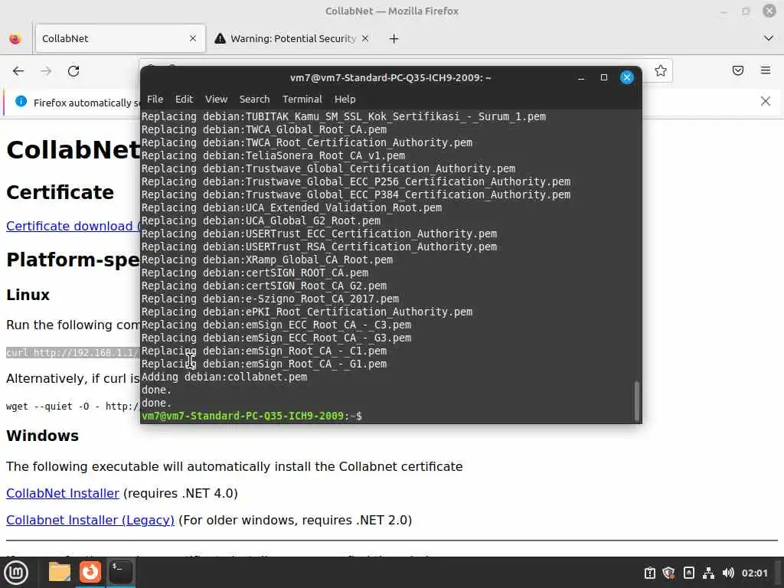Viewport: 784px width, 588px height.
Task: Open terminal Edit menu
Action: [184, 99]
